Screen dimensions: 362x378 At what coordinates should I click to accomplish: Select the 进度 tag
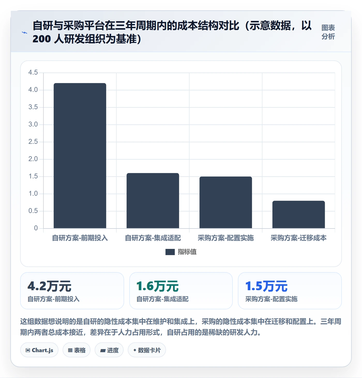coord(109,350)
